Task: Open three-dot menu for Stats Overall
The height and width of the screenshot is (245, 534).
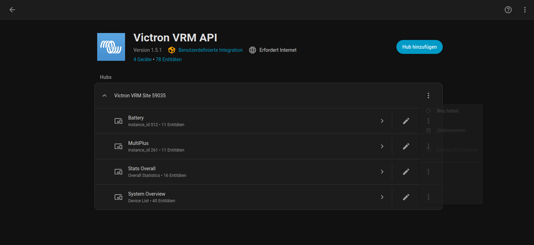Action: click(428, 172)
